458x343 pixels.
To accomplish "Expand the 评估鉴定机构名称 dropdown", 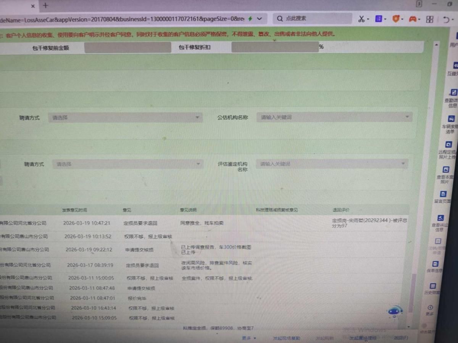I will 332,164.
